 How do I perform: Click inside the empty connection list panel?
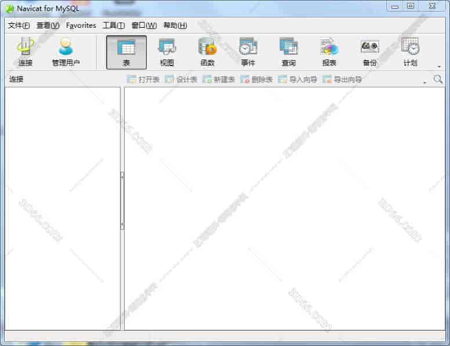click(62, 208)
